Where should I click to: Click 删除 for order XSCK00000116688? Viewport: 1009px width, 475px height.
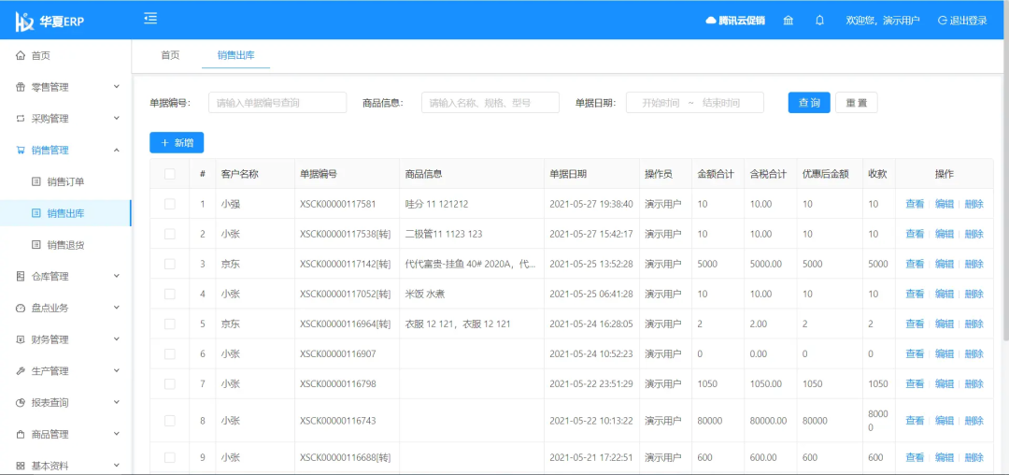point(974,457)
